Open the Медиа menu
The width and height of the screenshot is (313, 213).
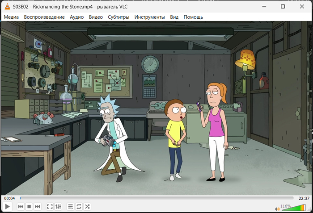[12, 17]
